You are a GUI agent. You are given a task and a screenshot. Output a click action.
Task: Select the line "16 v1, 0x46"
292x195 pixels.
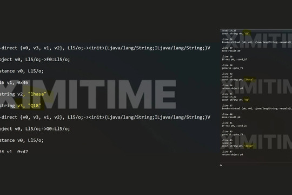point(14,82)
